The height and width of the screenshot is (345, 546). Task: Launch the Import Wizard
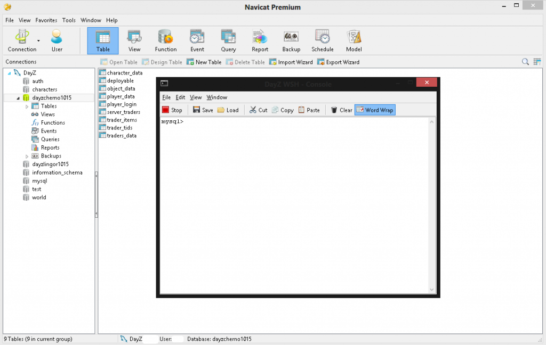coord(291,62)
